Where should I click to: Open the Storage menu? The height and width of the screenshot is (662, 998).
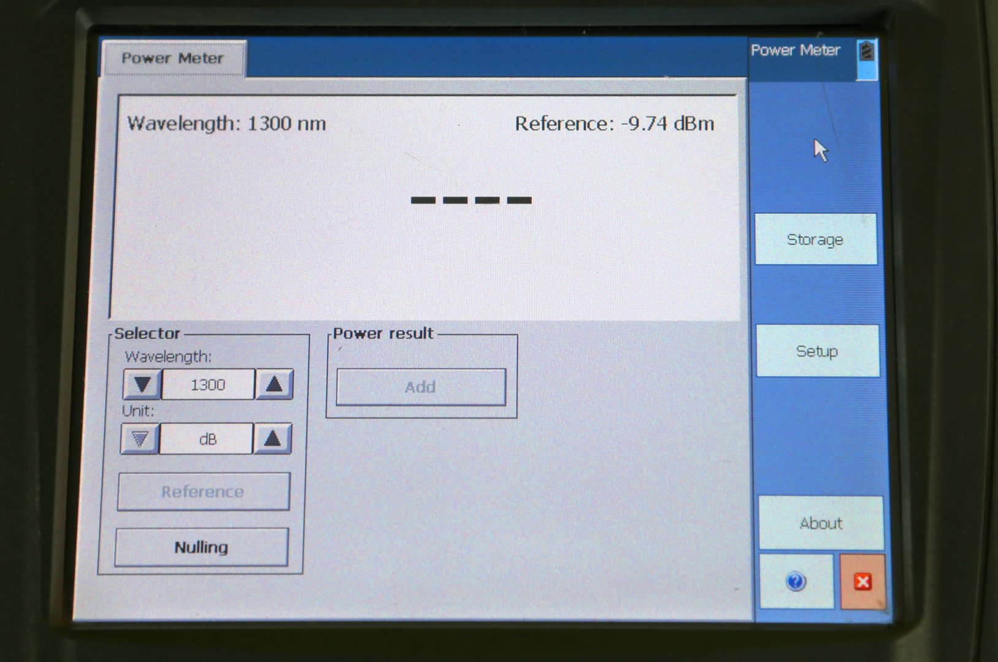pyautogui.click(x=816, y=239)
